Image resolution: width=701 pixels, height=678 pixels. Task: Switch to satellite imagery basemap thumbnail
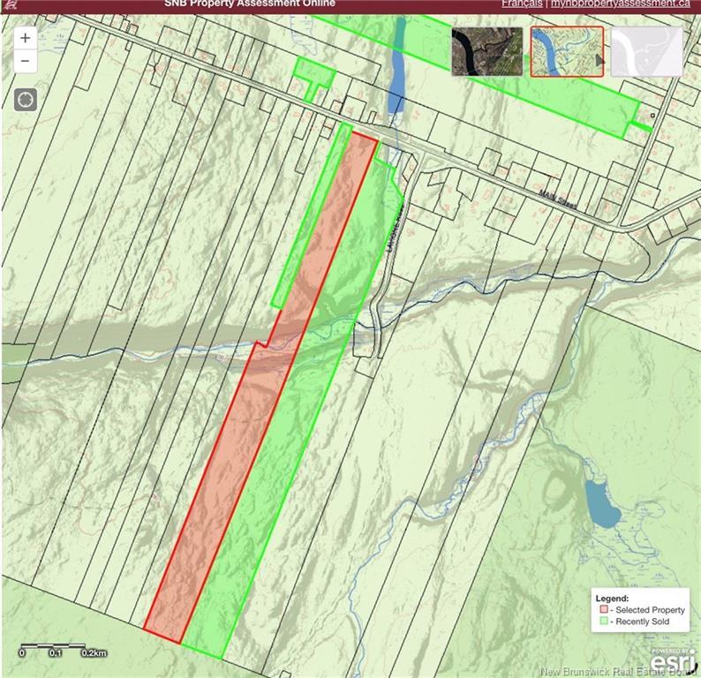(x=486, y=51)
